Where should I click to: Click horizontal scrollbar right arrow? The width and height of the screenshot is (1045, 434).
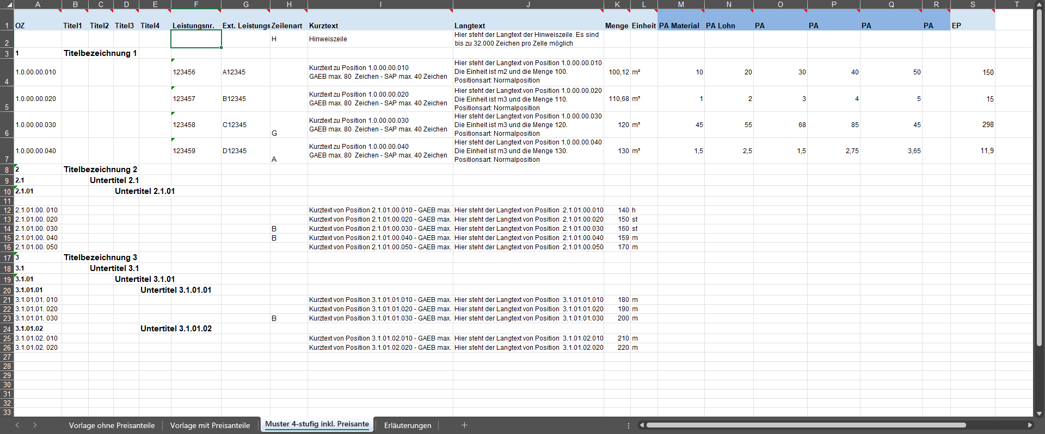[x=1030, y=425]
